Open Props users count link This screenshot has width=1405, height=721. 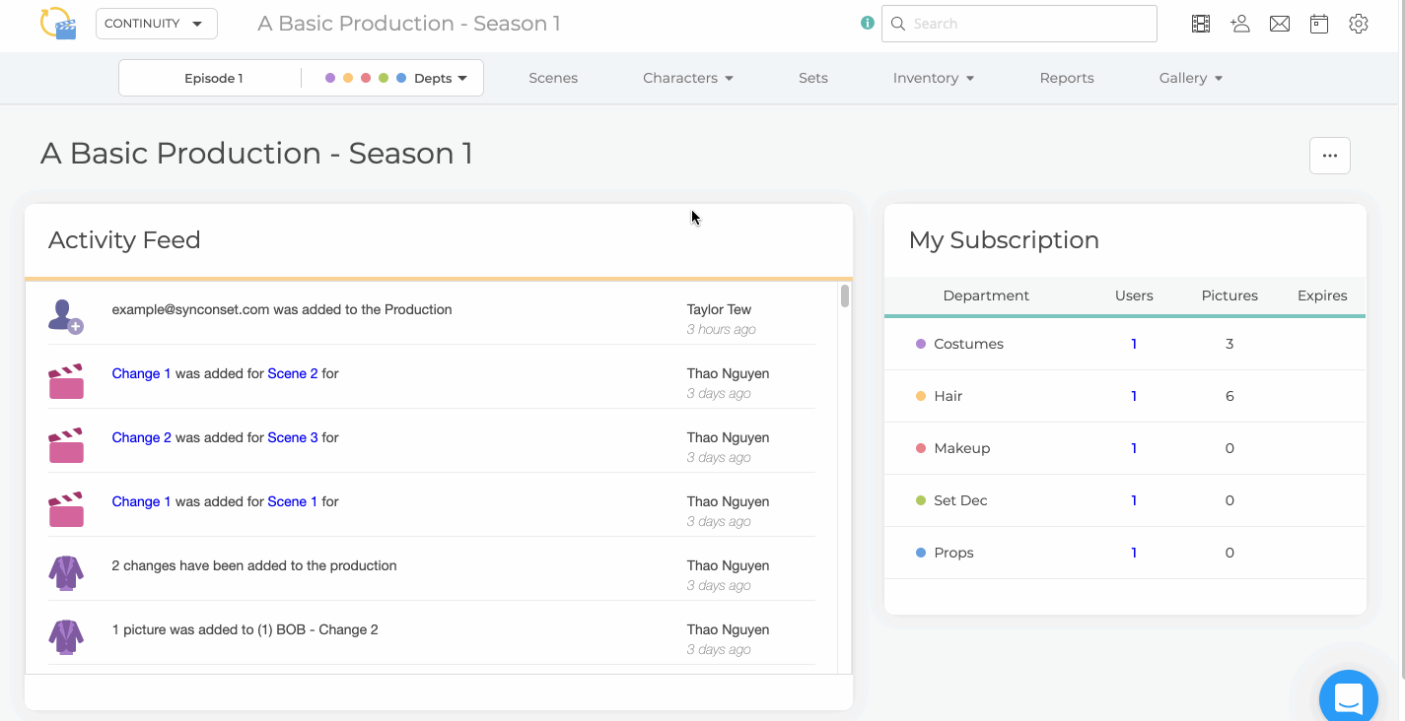[x=1134, y=553]
